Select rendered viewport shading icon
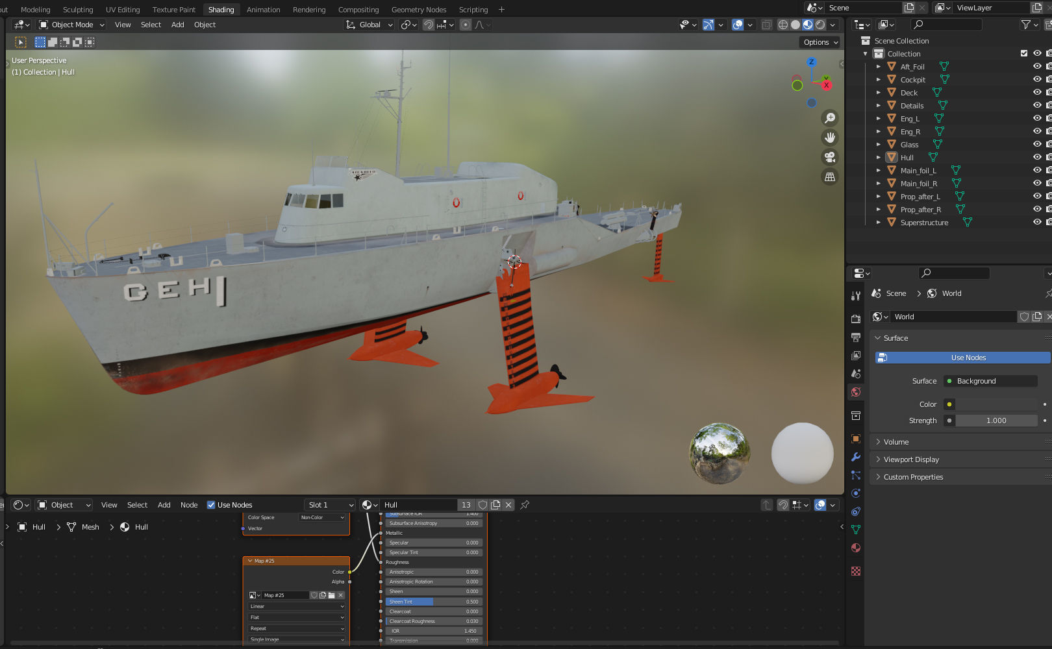Viewport: 1052px width, 649px height. [820, 25]
